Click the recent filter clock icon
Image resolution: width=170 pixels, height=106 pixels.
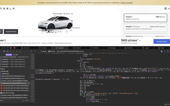tap(24, 101)
